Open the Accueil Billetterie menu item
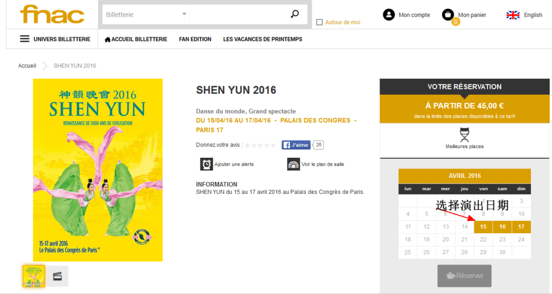Image resolution: width=552 pixels, height=294 pixels. (x=136, y=39)
